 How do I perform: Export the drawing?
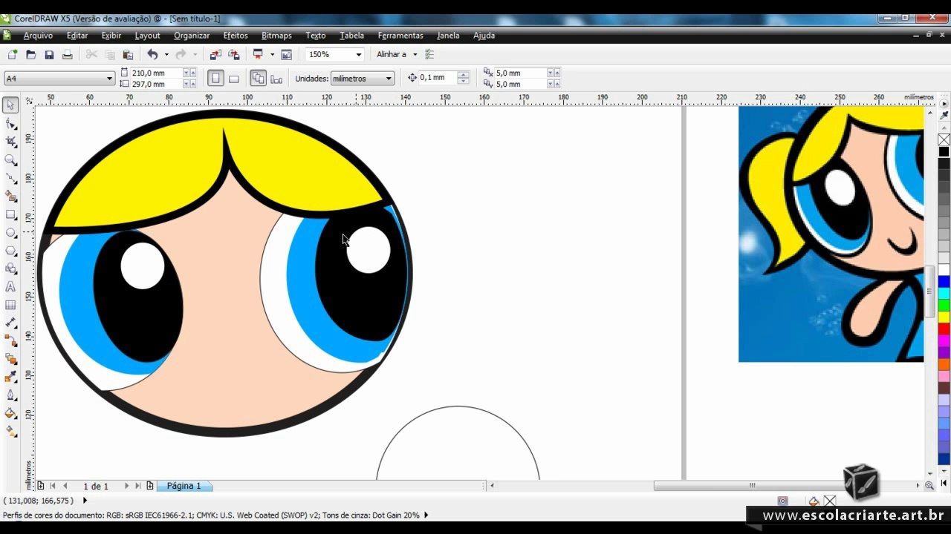234,54
